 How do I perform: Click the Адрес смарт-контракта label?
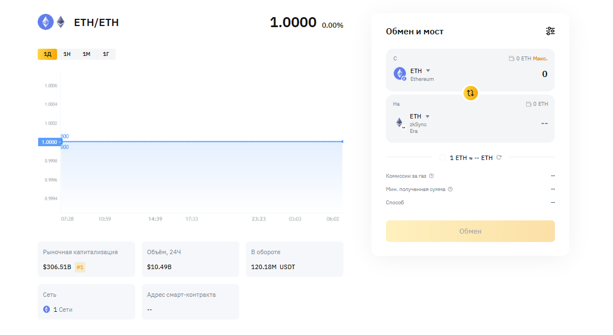pyautogui.click(x=182, y=295)
